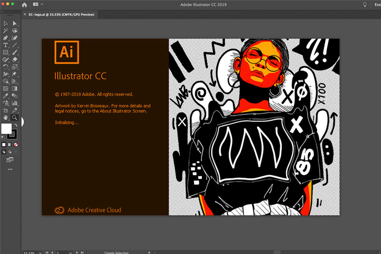Open the Edit Toolbar three-dots menu
The image size is (381, 254).
pyautogui.click(x=10, y=169)
